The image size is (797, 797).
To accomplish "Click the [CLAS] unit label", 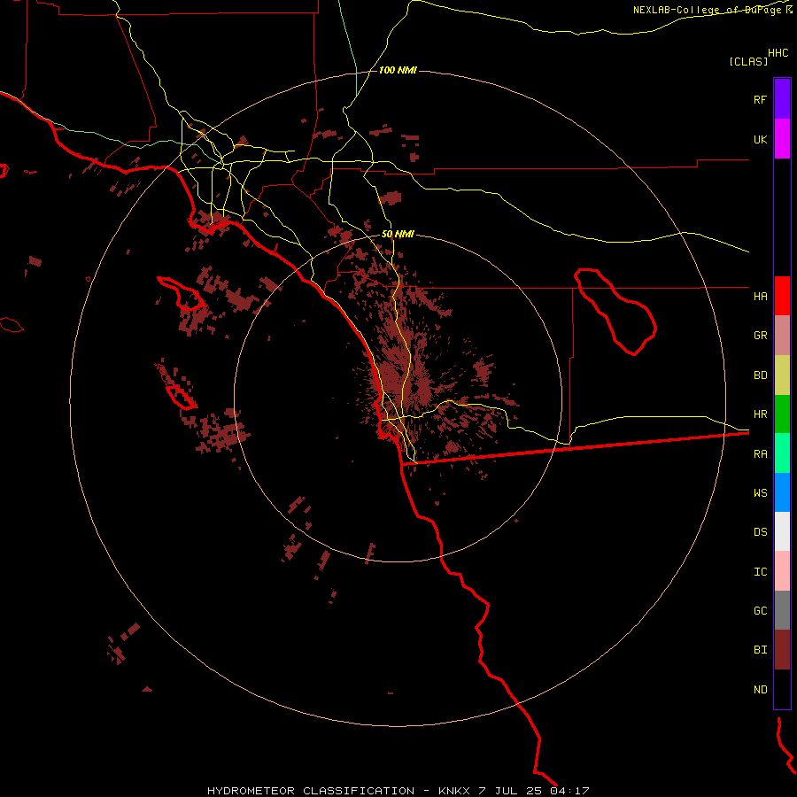I will tap(748, 61).
